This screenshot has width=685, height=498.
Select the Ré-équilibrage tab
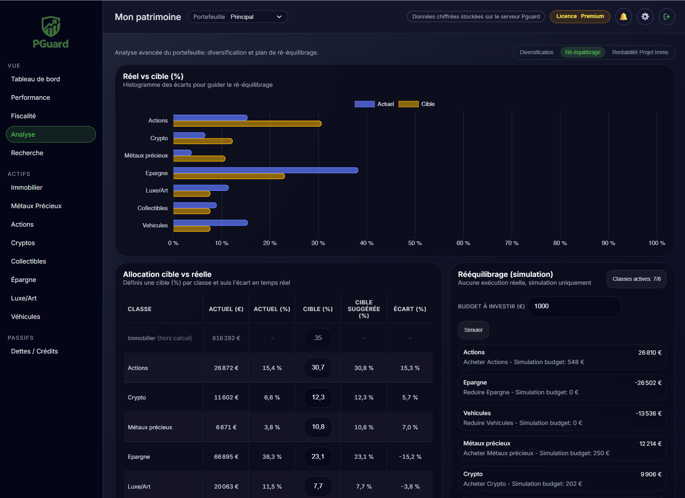click(x=582, y=52)
